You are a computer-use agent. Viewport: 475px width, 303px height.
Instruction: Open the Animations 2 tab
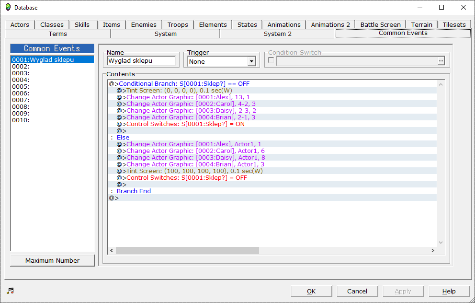330,24
